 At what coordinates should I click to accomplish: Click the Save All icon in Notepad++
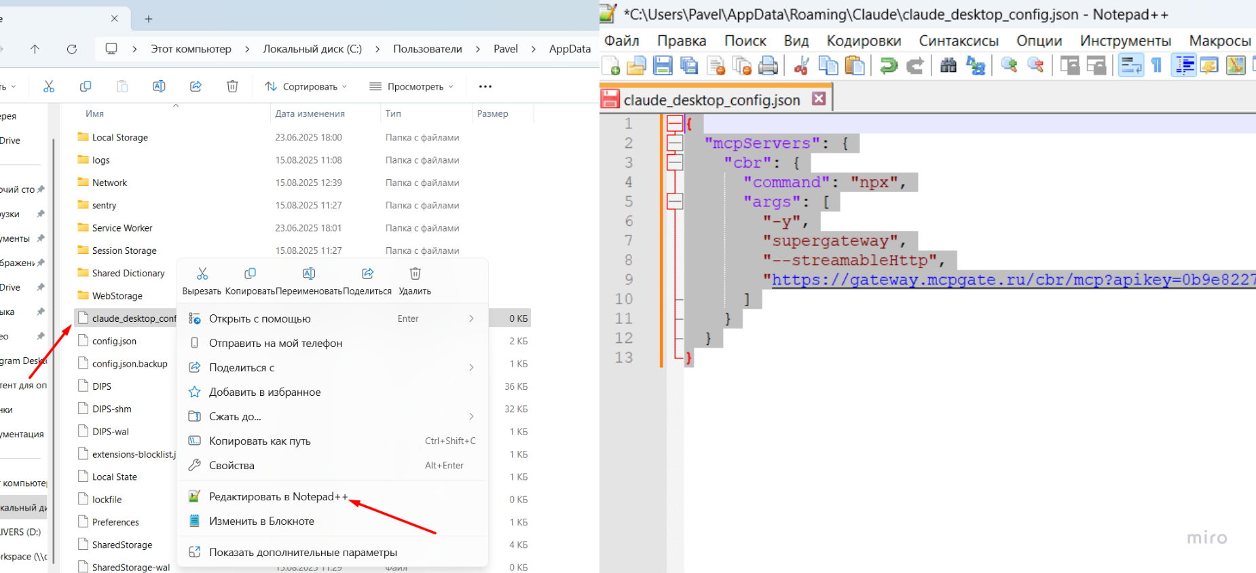[689, 66]
